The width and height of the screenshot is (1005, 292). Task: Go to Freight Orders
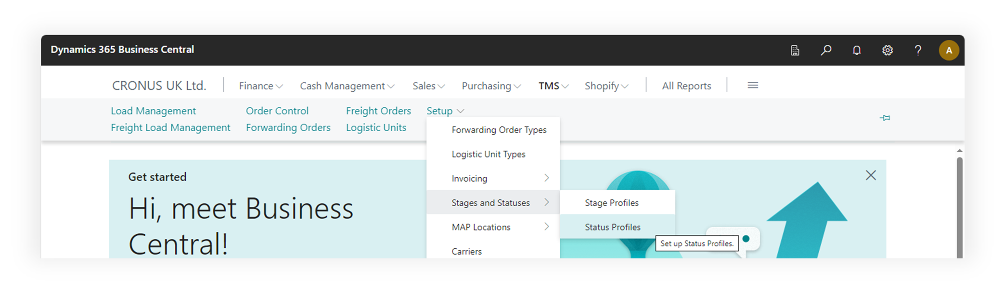point(378,111)
